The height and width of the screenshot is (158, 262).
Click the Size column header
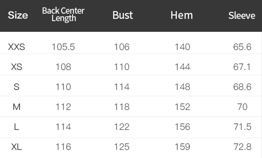pyautogui.click(x=18, y=15)
